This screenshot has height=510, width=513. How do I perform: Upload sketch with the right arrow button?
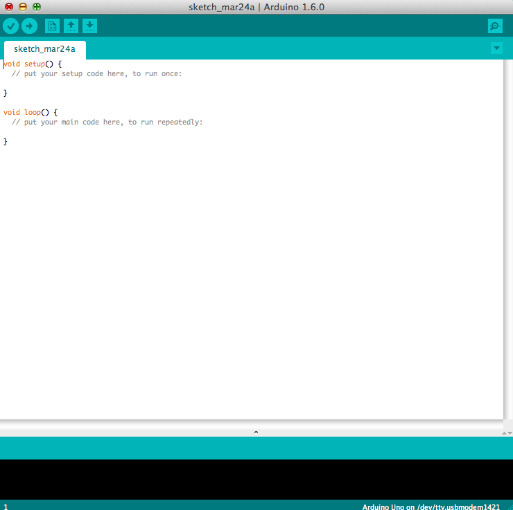pos(29,26)
